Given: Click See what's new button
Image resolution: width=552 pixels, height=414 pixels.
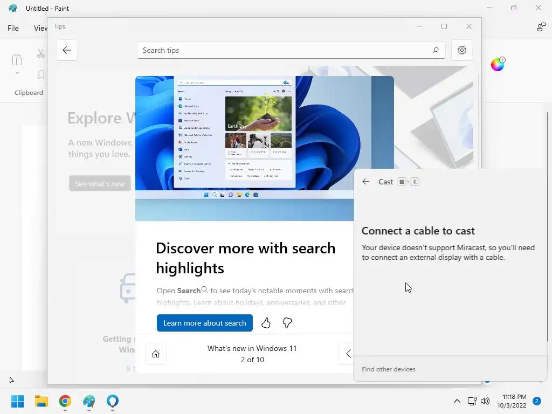Looking at the screenshot, I should point(100,183).
